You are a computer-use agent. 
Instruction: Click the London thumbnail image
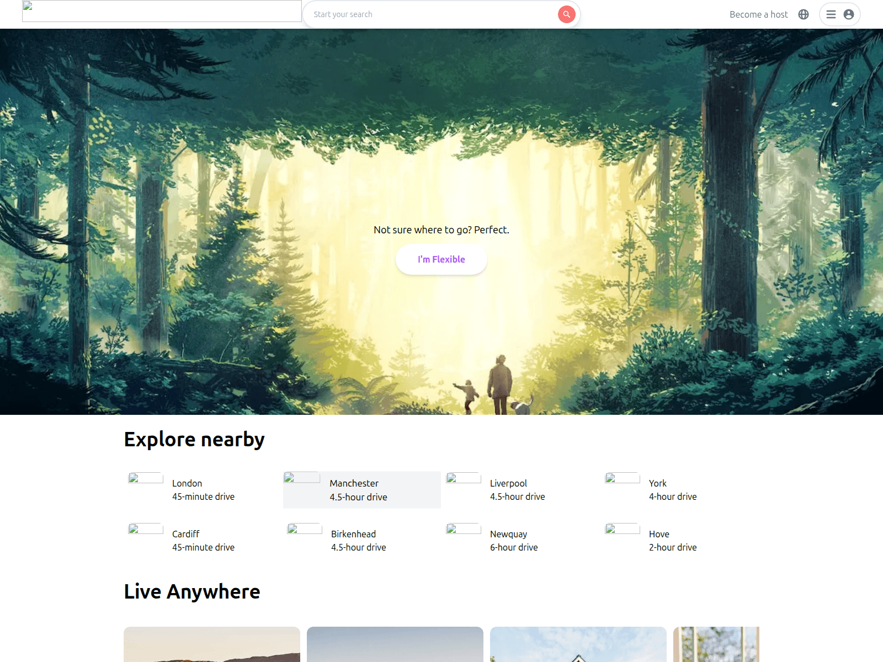coord(146,478)
